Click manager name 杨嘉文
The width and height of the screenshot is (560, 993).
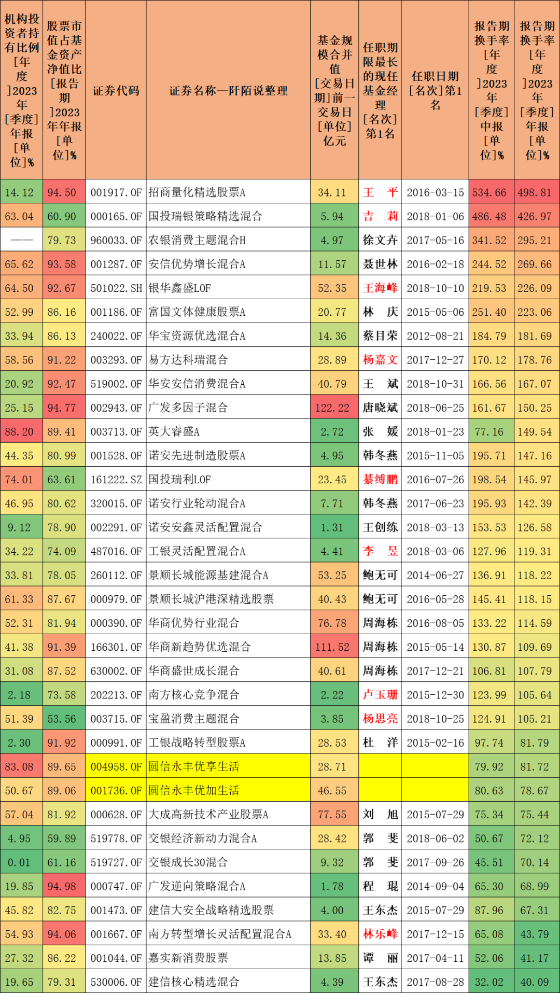point(380,360)
